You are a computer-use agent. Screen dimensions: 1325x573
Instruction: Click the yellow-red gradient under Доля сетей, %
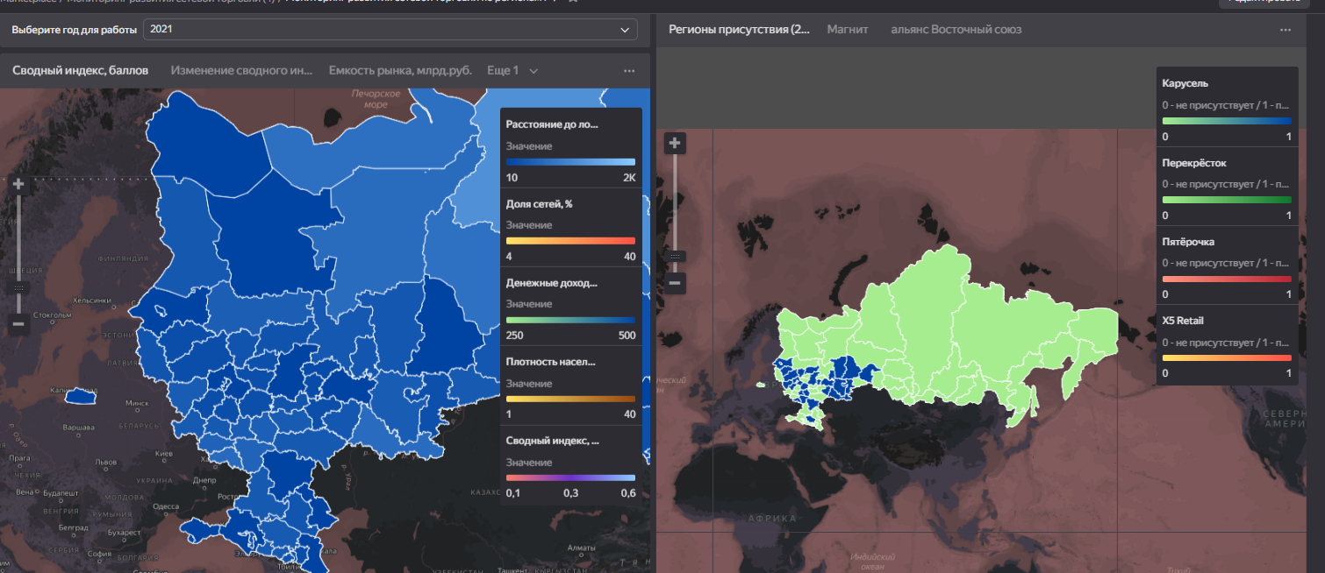click(570, 241)
